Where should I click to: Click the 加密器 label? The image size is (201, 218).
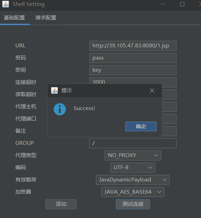(x=23, y=192)
